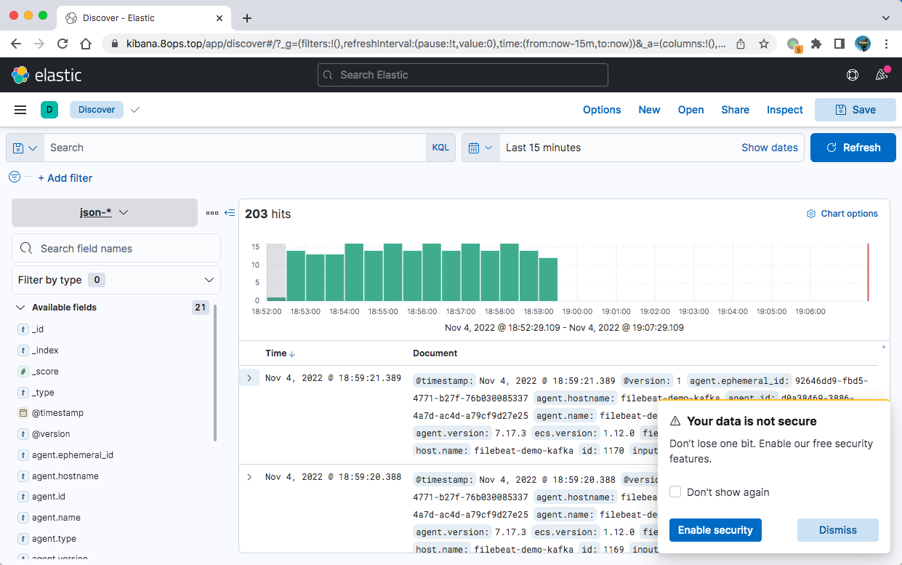Click Enable security button

coord(715,530)
